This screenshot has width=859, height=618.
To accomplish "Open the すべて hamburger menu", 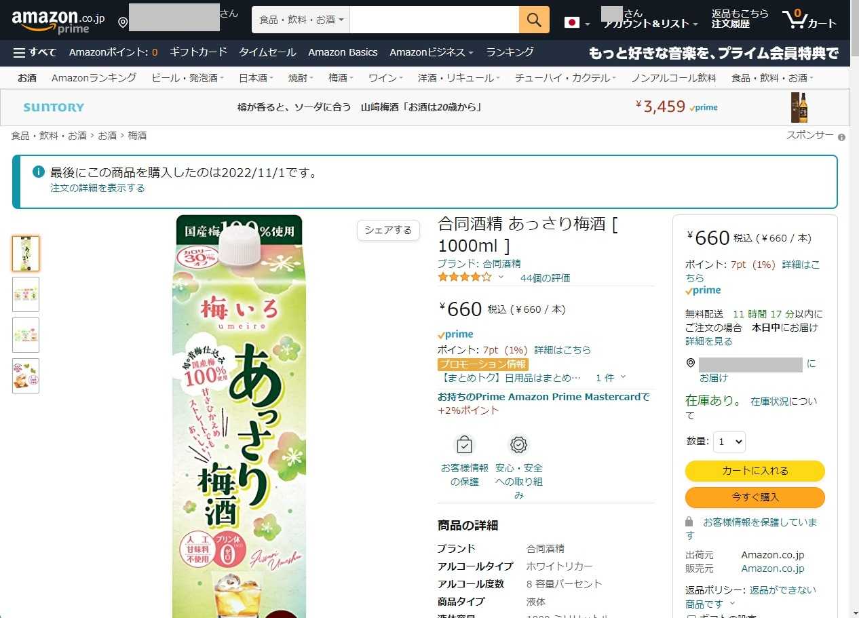I will click(x=35, y=52).
